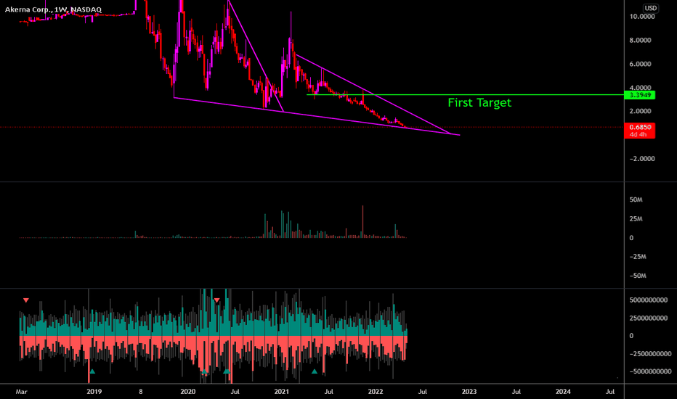The width and height of the screenshot is (677, 399).
Task: Select the green First Target horizontal line
Action: 466,94
